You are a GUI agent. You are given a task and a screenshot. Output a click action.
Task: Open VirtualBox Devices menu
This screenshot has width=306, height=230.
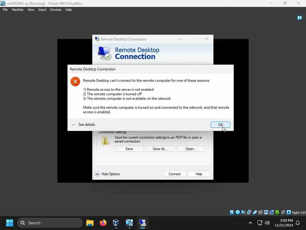point(56,10)
